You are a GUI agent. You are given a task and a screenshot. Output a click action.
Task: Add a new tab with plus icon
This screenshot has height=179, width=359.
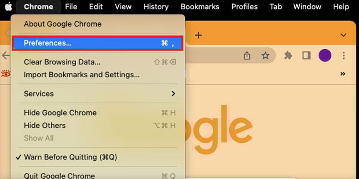(198, 35)
